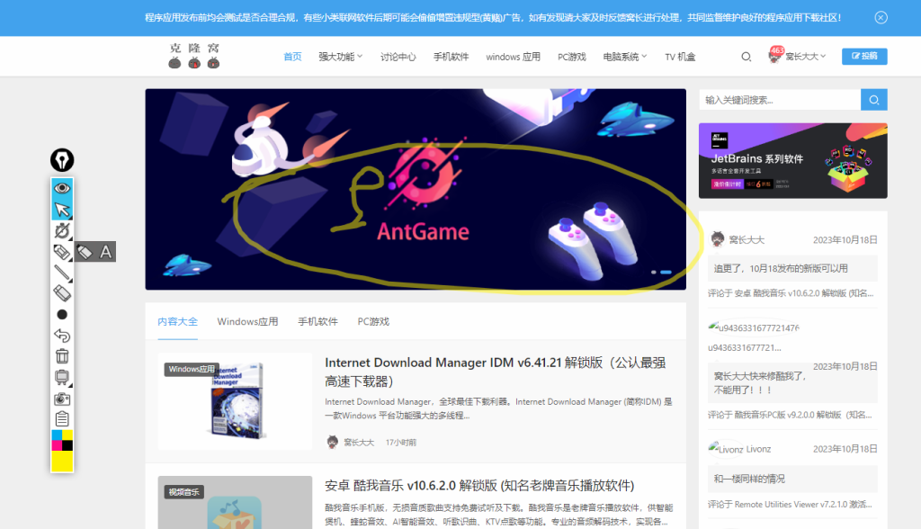The image size is (921, 529).
Task: Expand the 电脑系统 dropdown menu
Action: [624, 57]
